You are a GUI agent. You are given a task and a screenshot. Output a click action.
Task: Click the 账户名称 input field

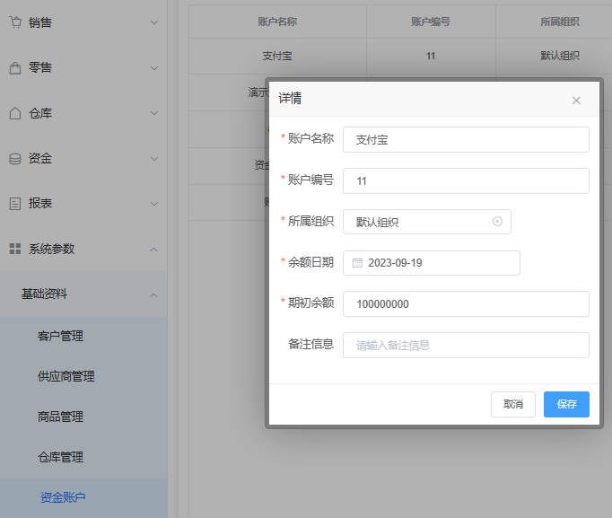point(465,140)
